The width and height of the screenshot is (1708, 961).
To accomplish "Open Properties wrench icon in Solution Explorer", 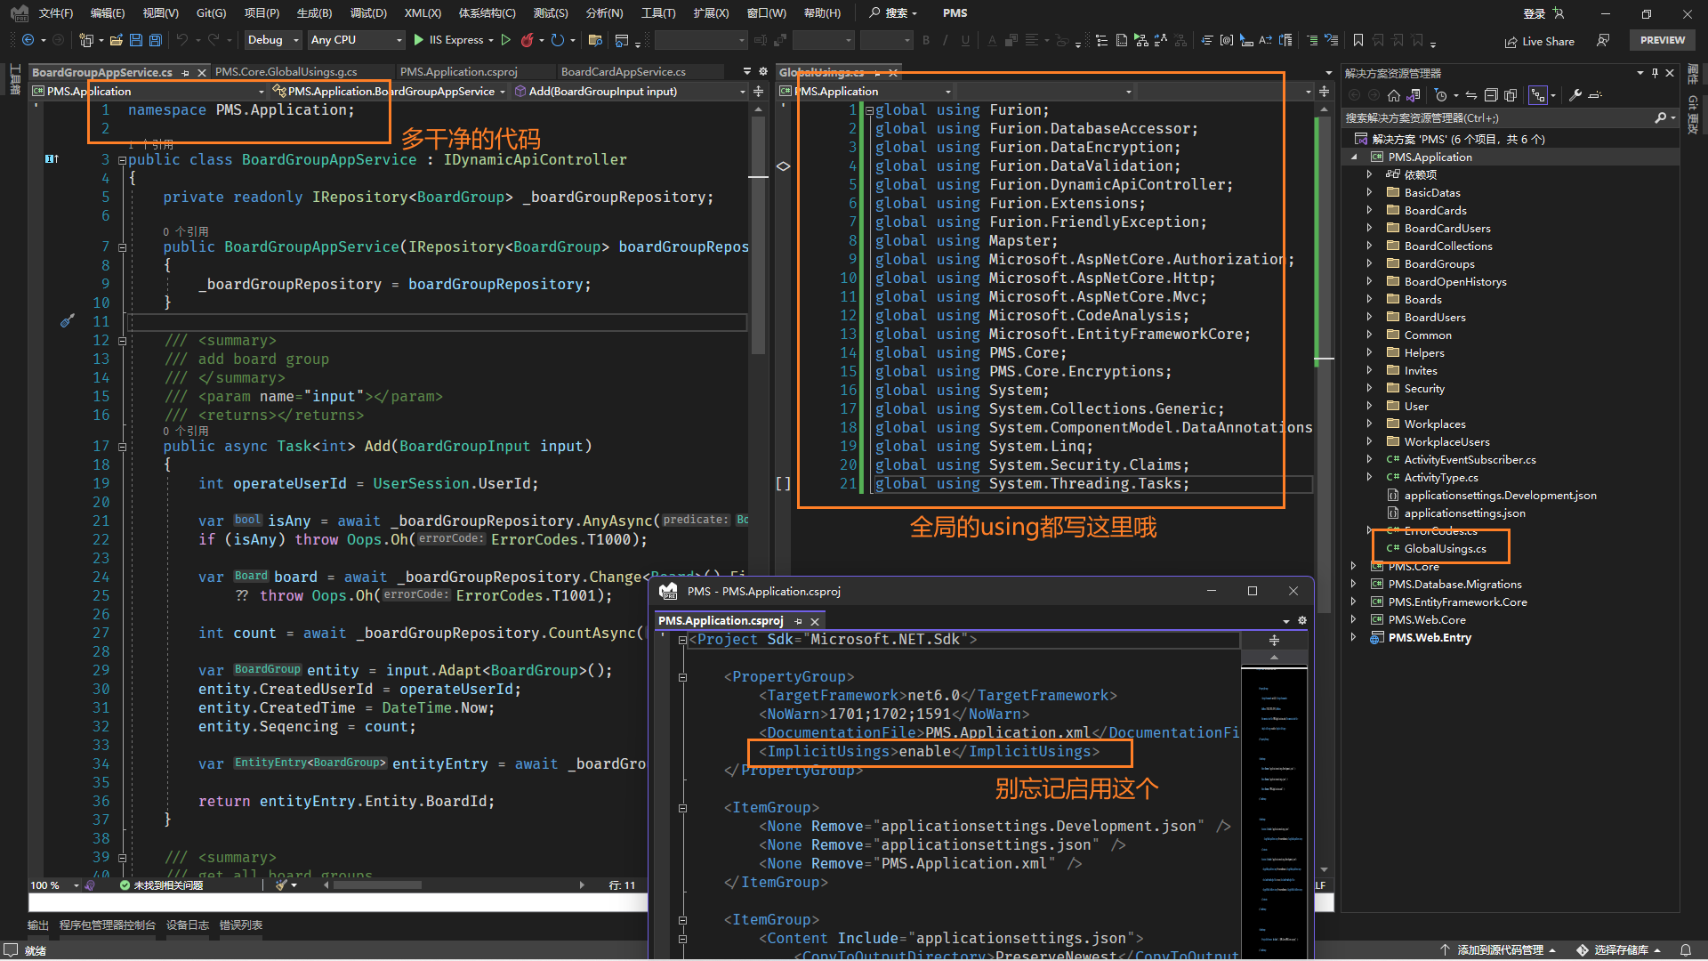I will [x=1575, y=95].
